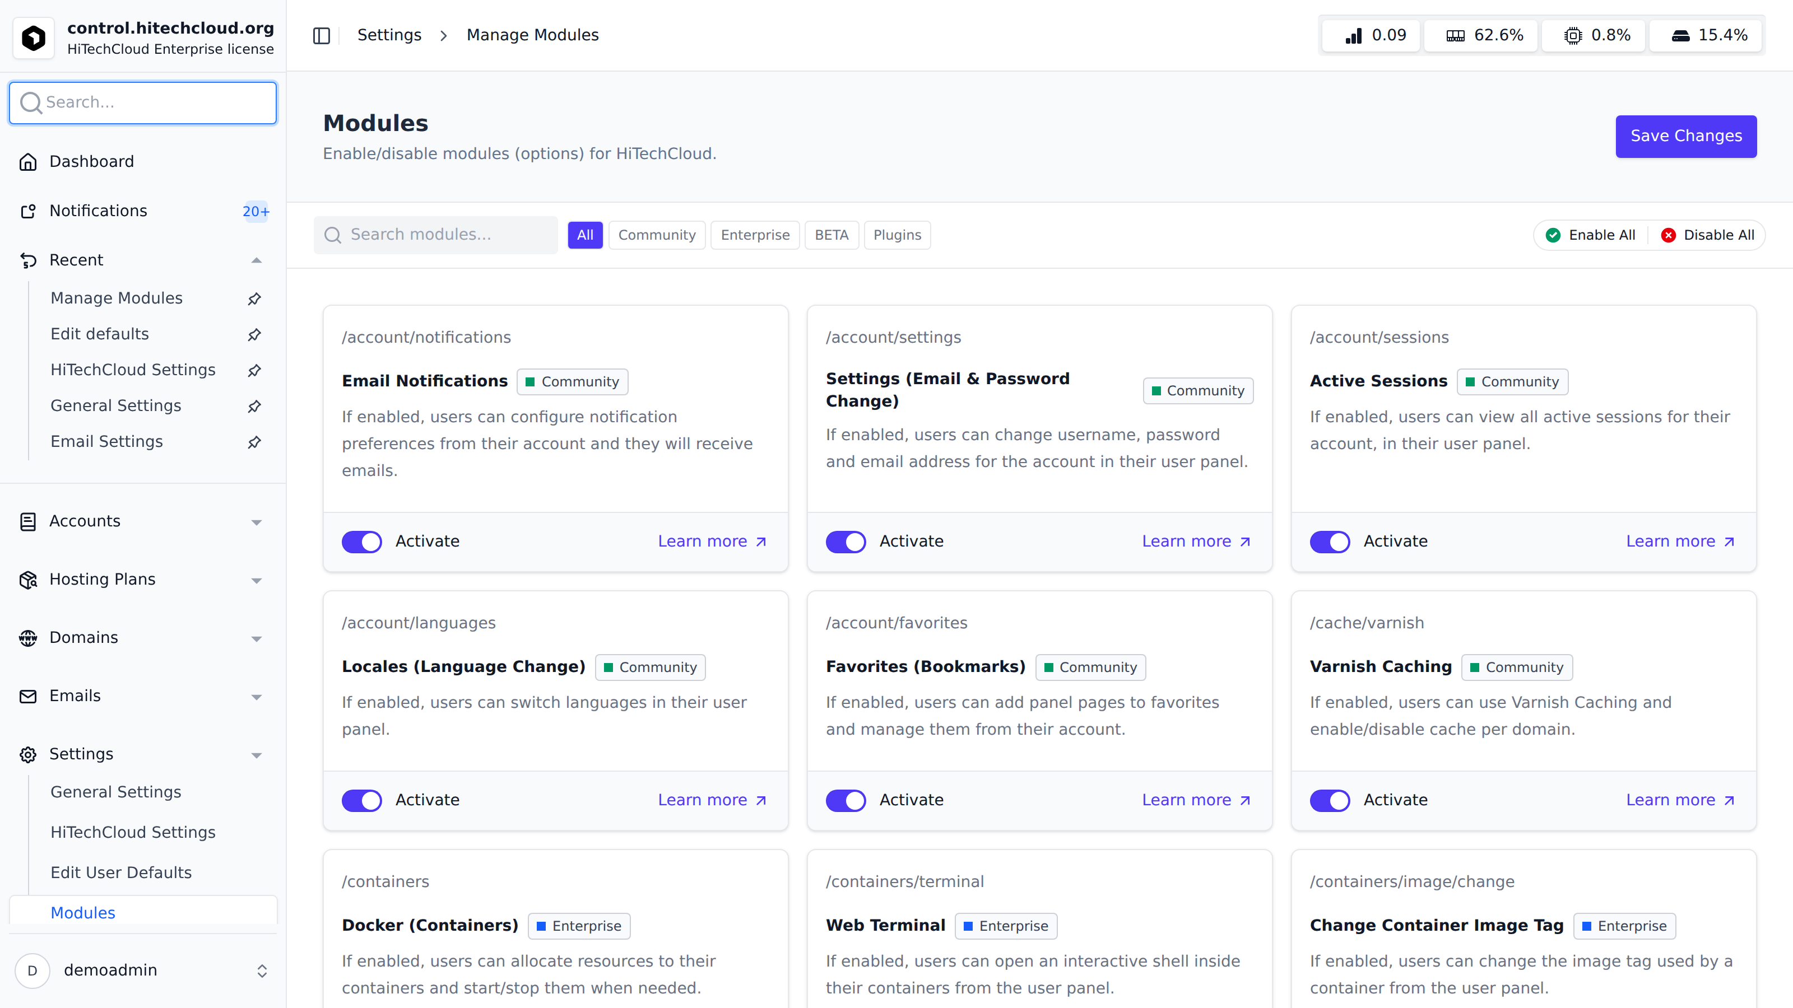Focus the Search modules input field
1793x1008 pixels.
click(436, 235)
